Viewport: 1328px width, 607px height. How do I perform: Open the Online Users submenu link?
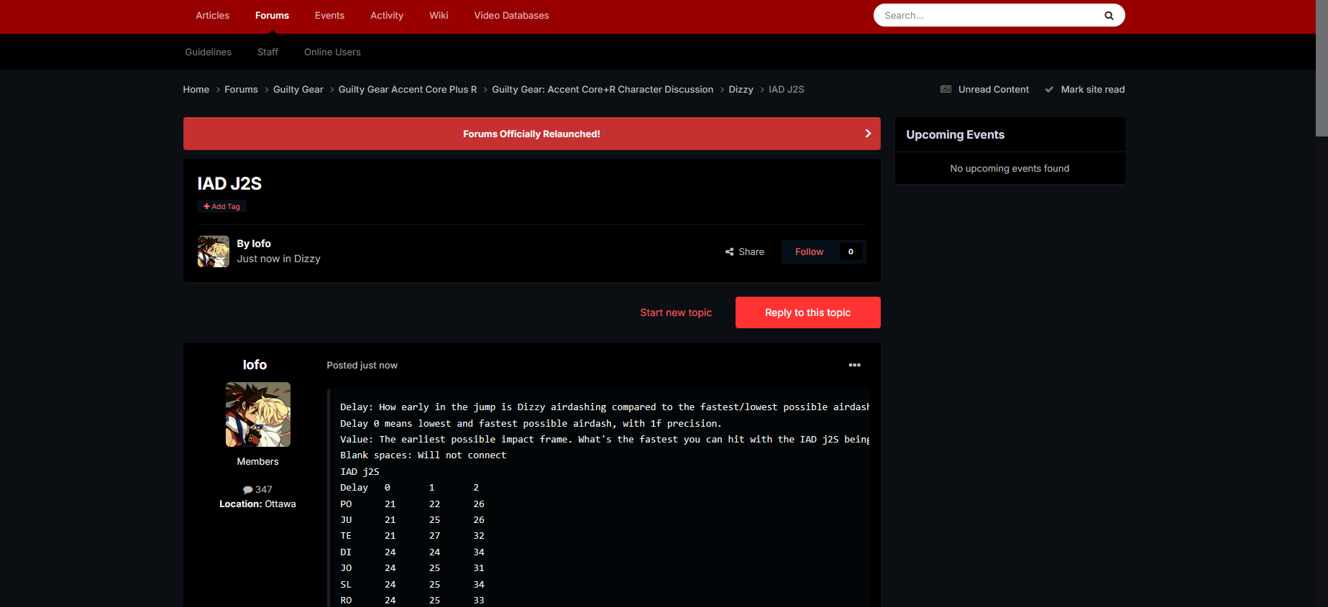[332, 52]
